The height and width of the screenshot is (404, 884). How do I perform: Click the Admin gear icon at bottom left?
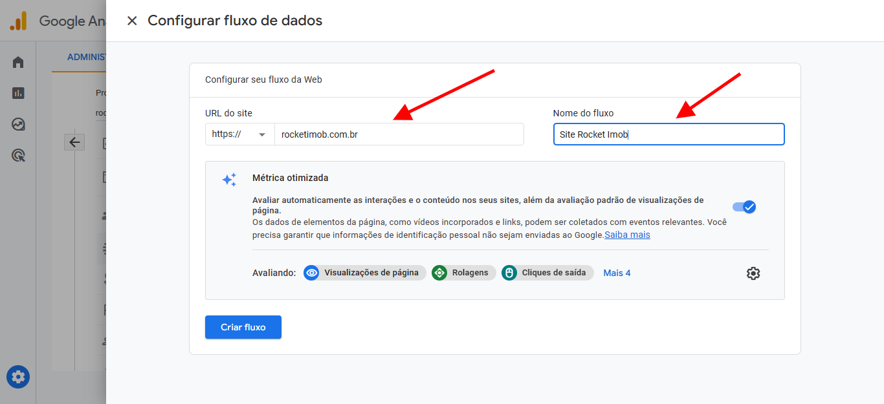coord(18,376)
